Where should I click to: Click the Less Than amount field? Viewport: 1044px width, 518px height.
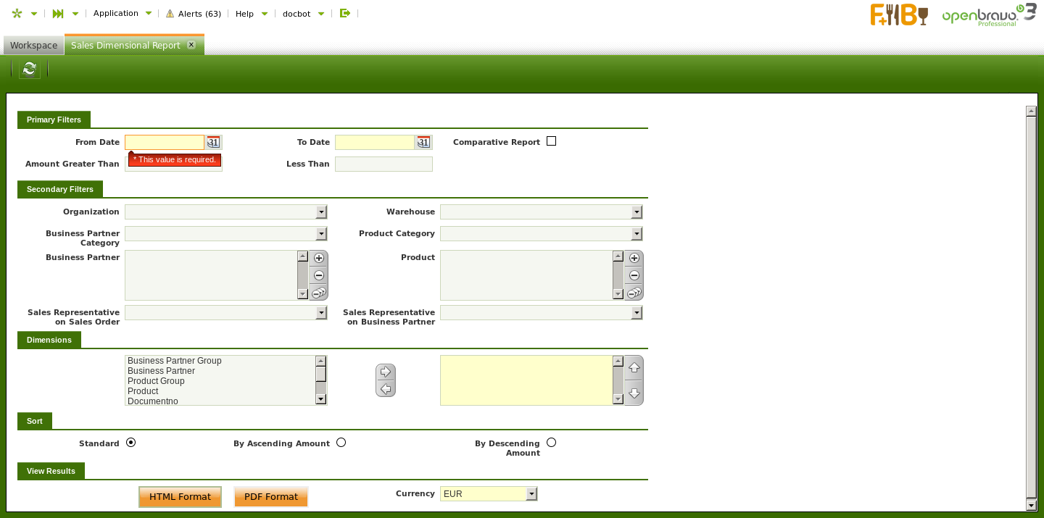384,164
